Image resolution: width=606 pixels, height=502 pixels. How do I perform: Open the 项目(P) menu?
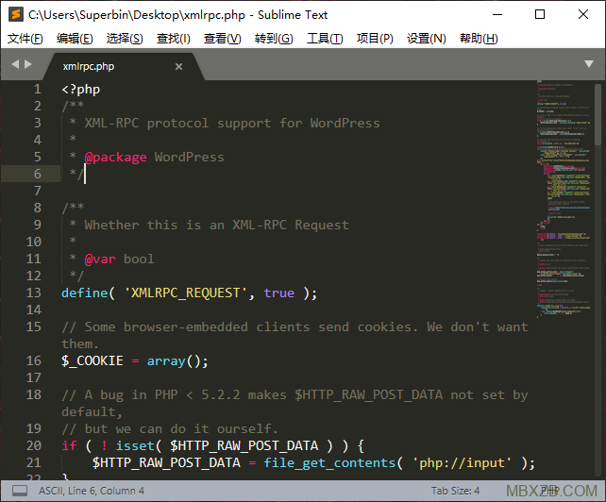pos(375,39)
